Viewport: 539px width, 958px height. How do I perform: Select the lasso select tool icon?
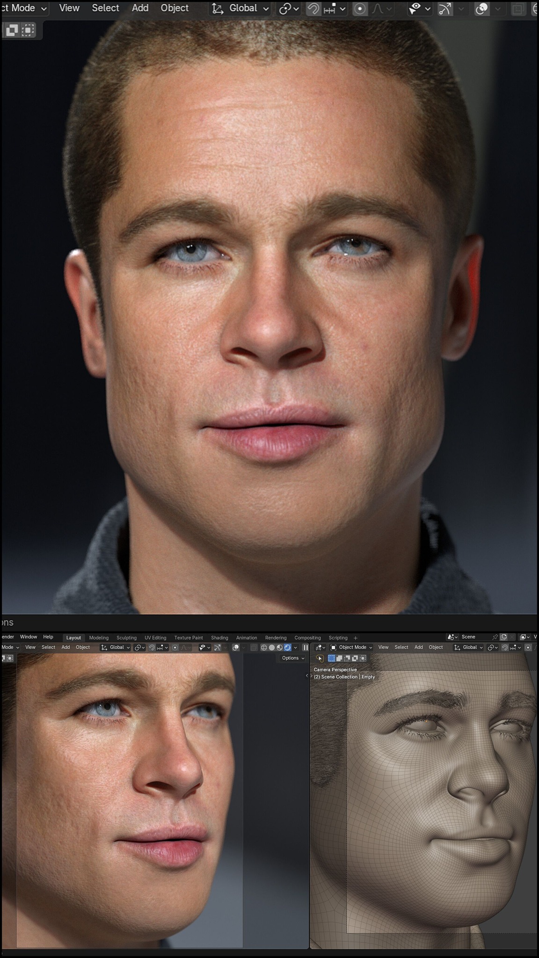(320, 658)
